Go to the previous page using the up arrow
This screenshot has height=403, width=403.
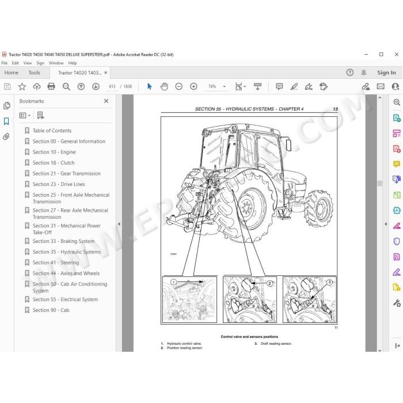pos(81,86)
